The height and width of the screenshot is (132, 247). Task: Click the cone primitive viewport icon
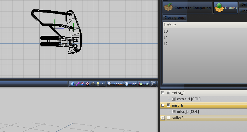[83, 84]
